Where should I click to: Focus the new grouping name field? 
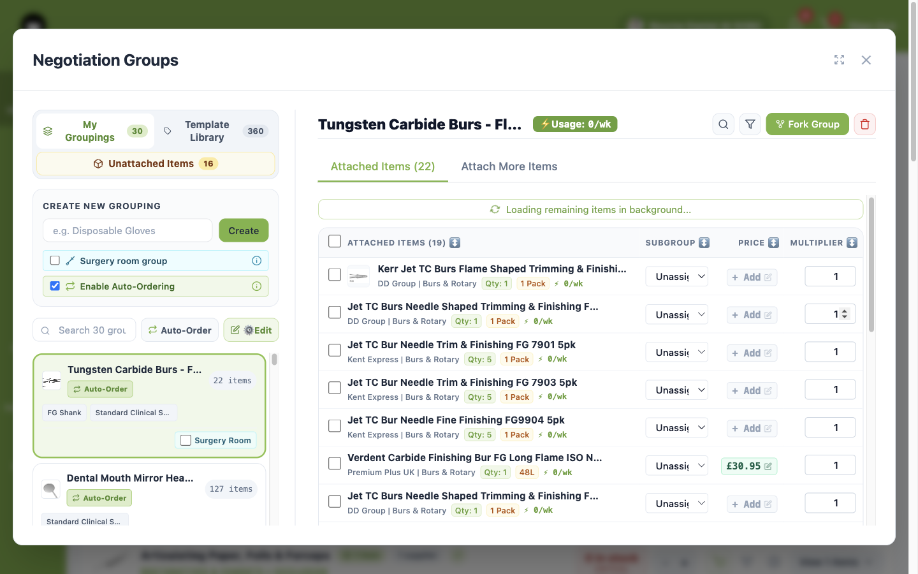click(127, 230)
